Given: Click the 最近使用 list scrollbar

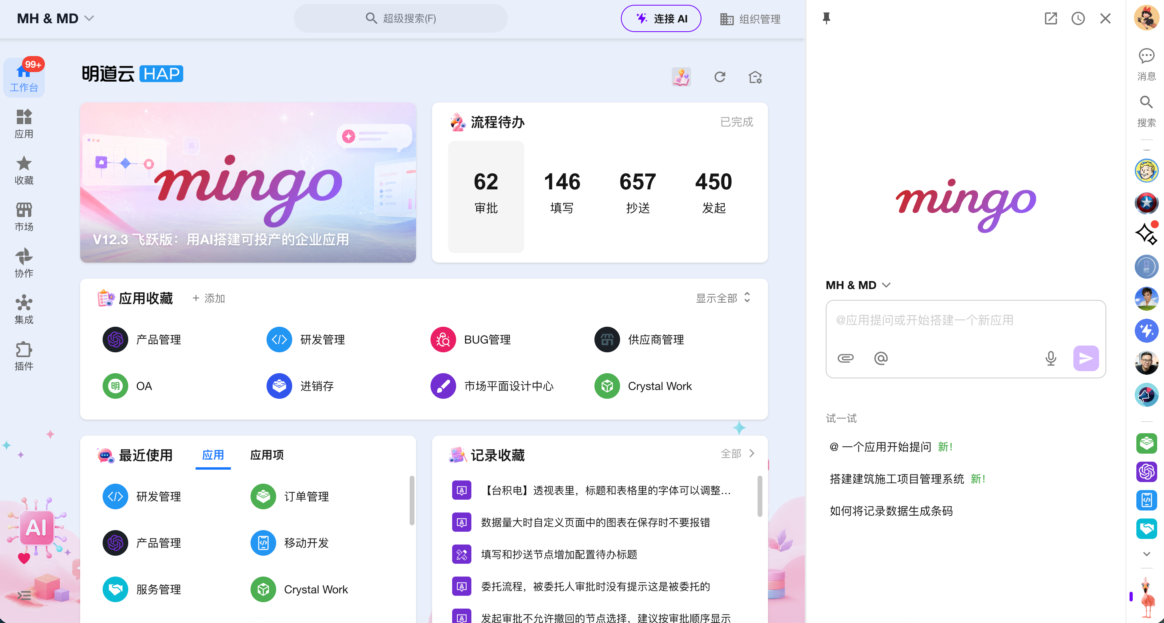Looking at the screenshot, I should point(412,500).
